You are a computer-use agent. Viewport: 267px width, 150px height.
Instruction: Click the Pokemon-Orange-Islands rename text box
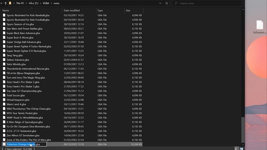26,144
